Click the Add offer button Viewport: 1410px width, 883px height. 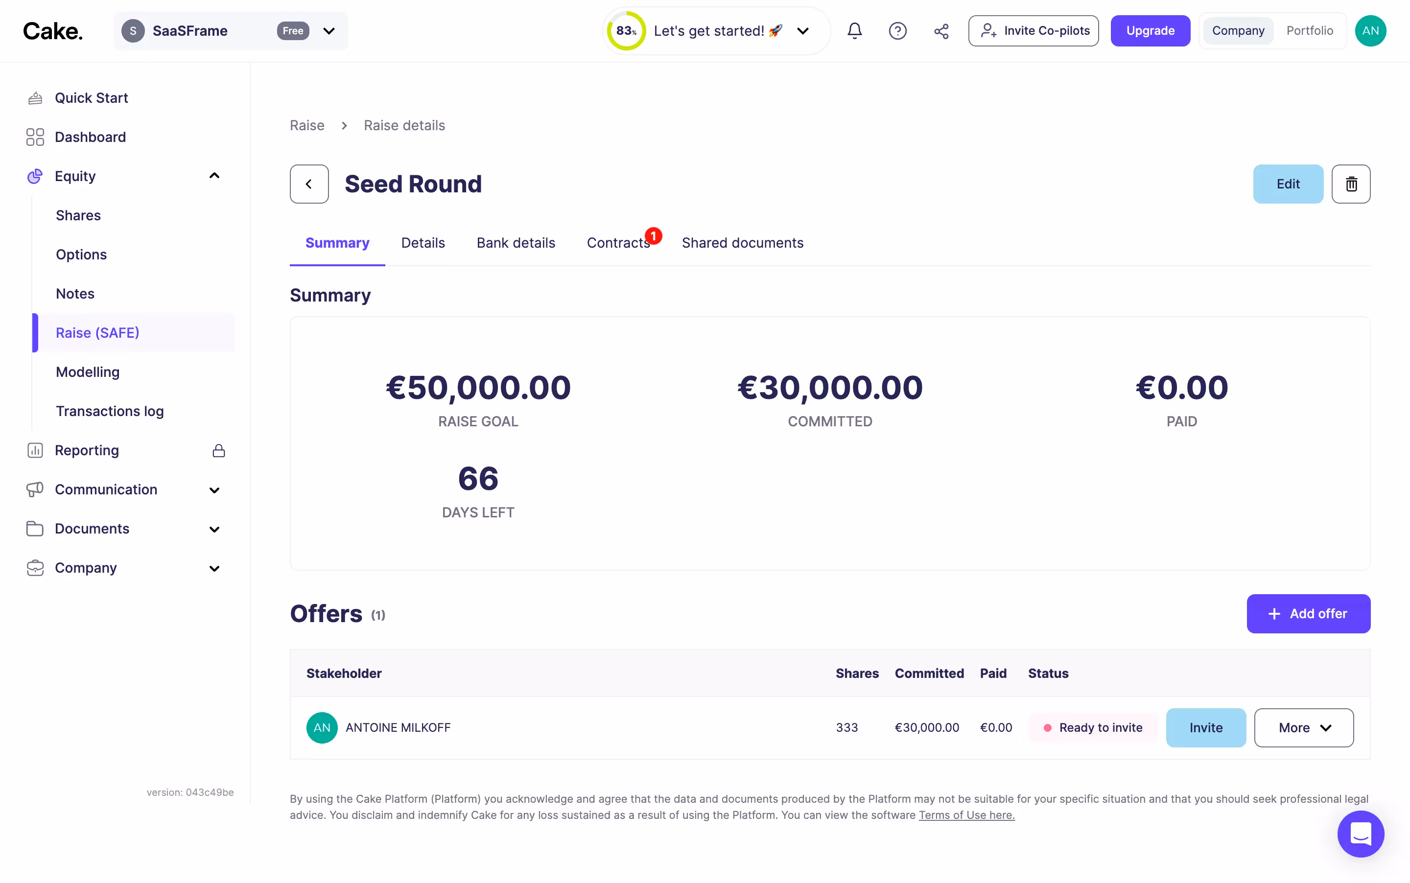[x=1308, y=613]
